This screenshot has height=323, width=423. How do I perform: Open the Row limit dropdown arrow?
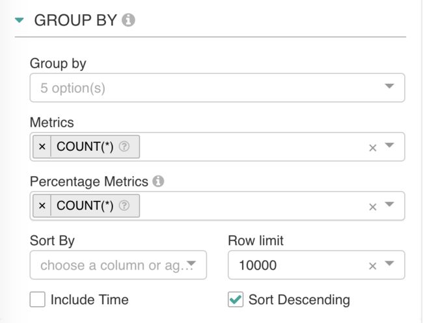(x=389, y=263)
